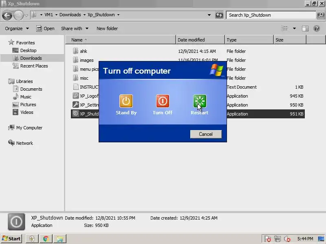Click the Text Document type cell
The image size is (326, 244).
pyautogui.click(x=242, y=87)
